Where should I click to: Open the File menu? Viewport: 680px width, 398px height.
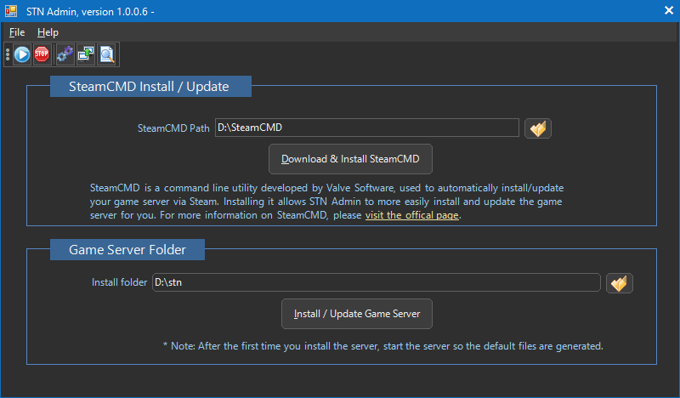17,32
